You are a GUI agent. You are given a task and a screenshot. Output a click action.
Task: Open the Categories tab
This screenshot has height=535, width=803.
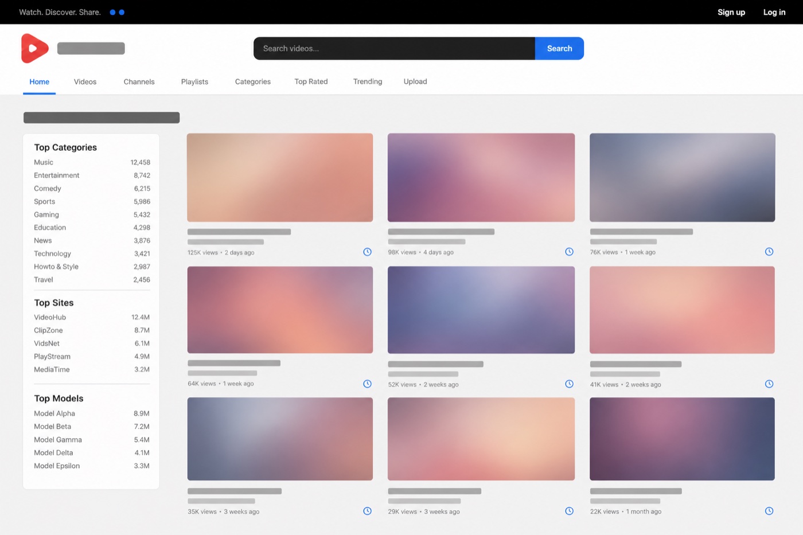252,81
